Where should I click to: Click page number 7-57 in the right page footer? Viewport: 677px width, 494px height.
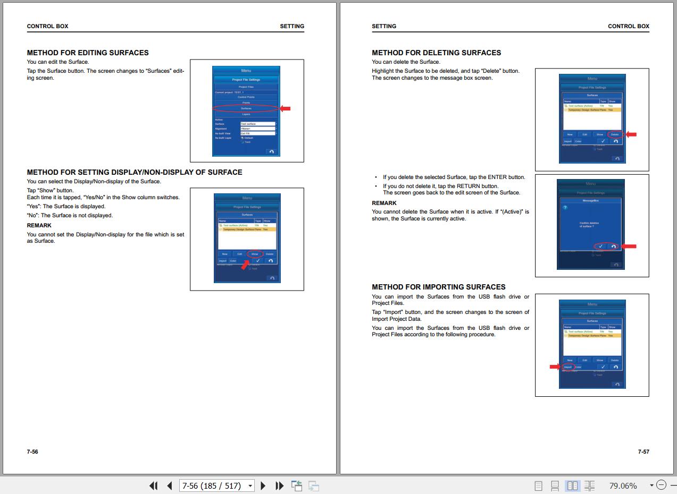pyautogui.click(x=643, y=452)
